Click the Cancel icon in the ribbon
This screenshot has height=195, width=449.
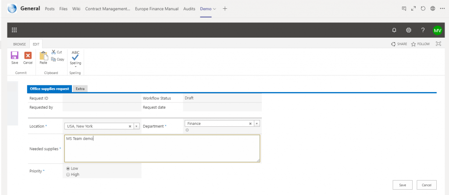coord(28,56)
